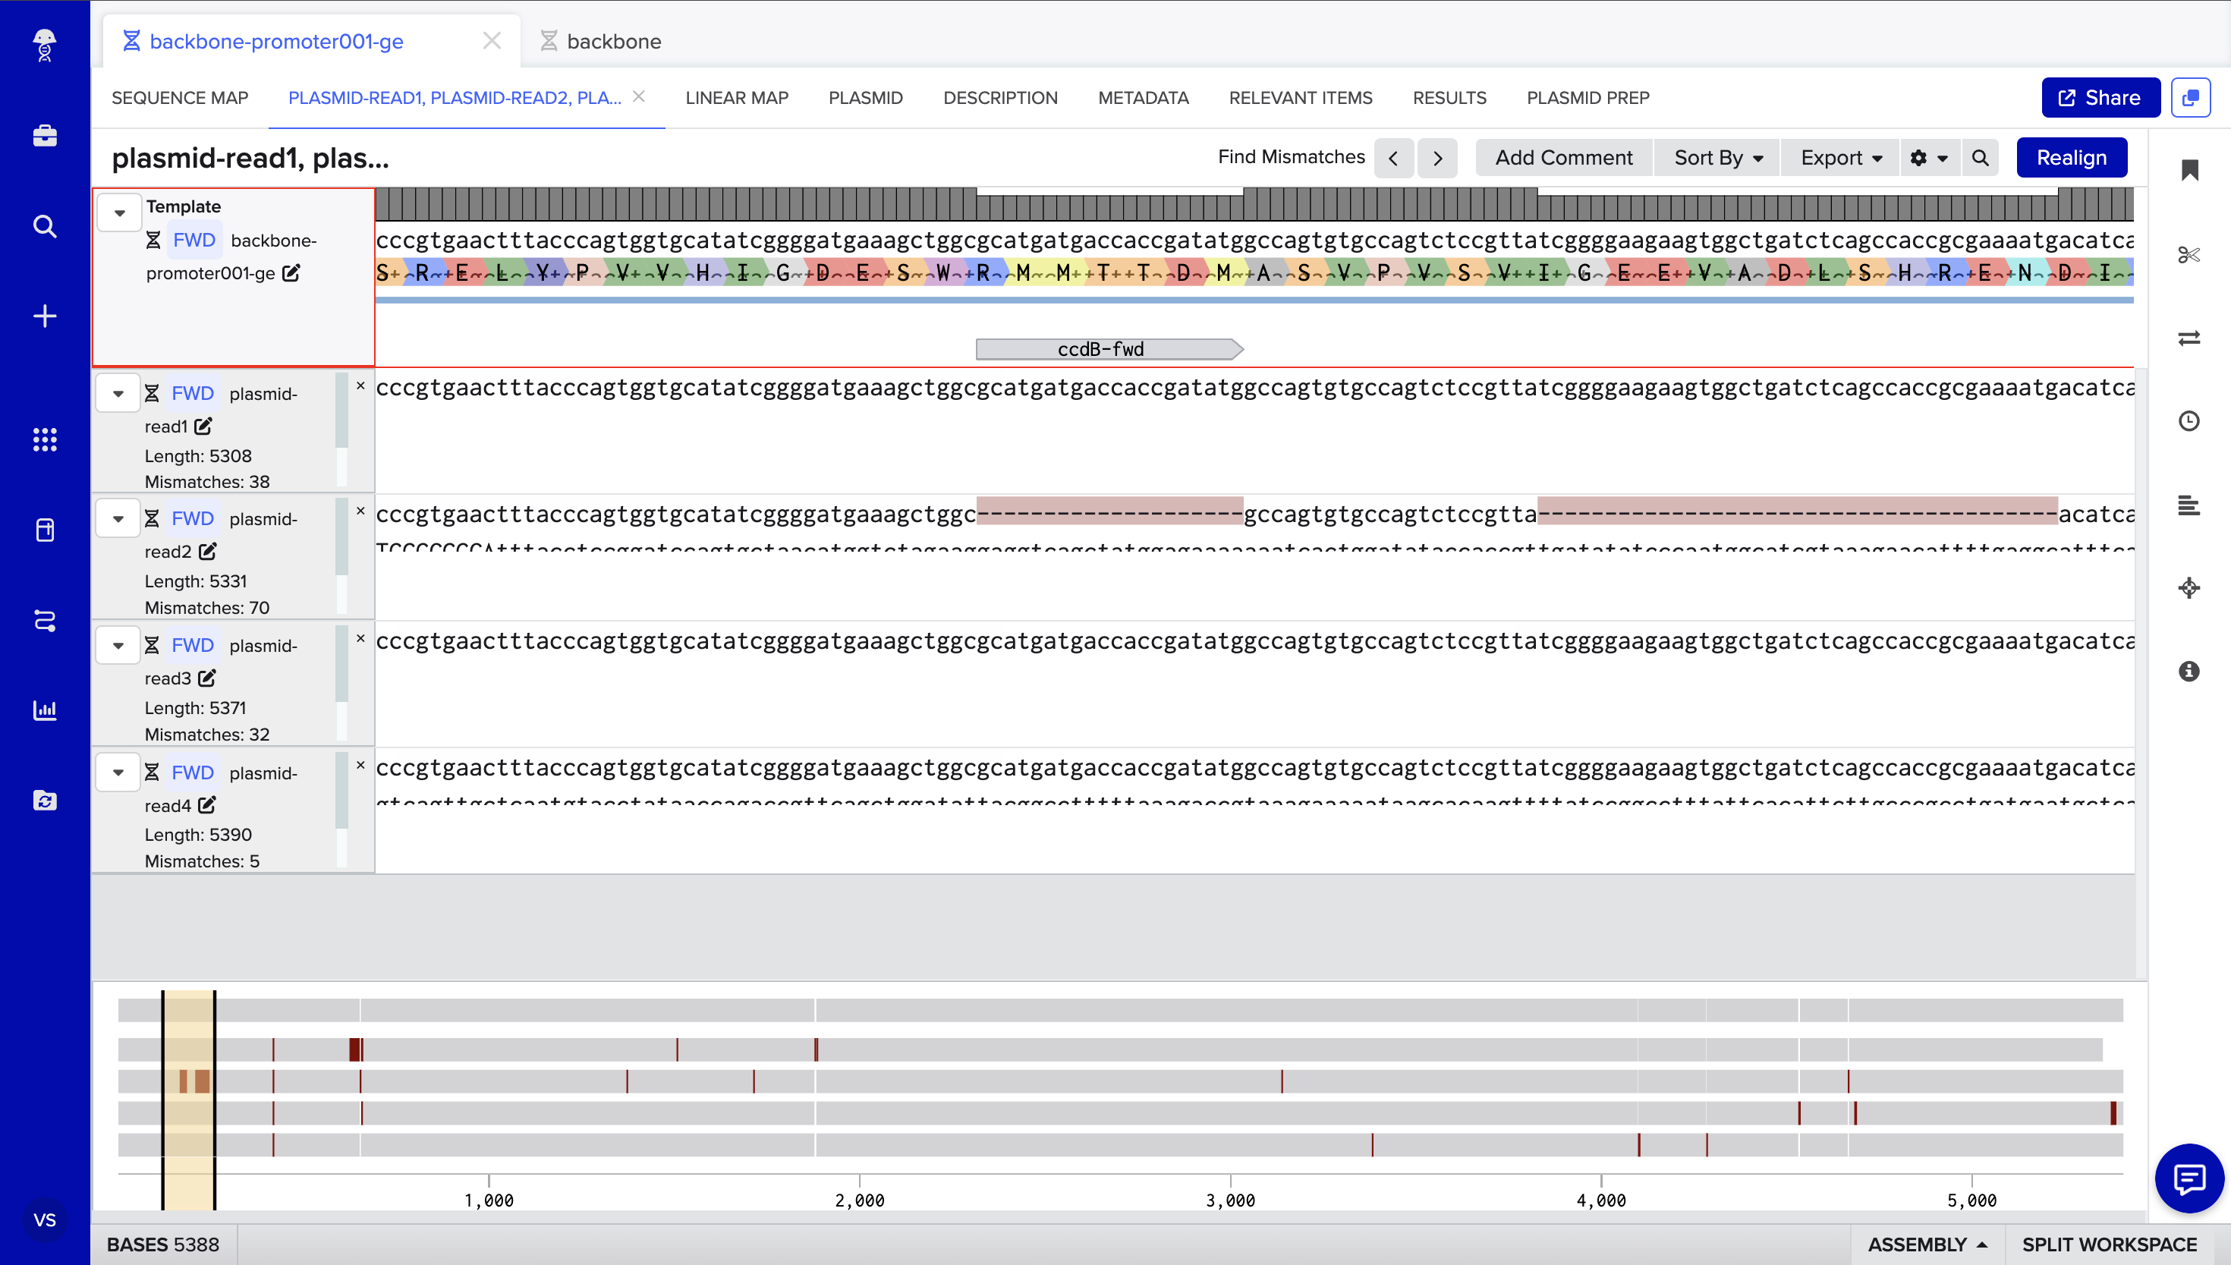The width and height of the screenshot is (2231, 1265).
Task: Click the Realign button
Action: [2071, 158]
